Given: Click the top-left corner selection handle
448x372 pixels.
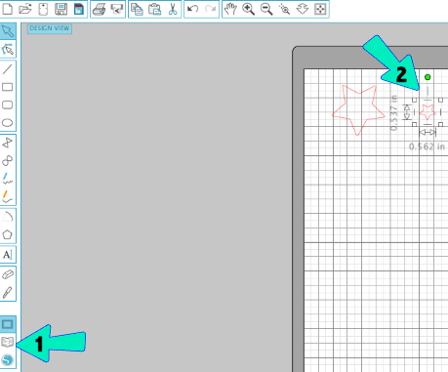Looking at the screenshot, I should 414,100.
